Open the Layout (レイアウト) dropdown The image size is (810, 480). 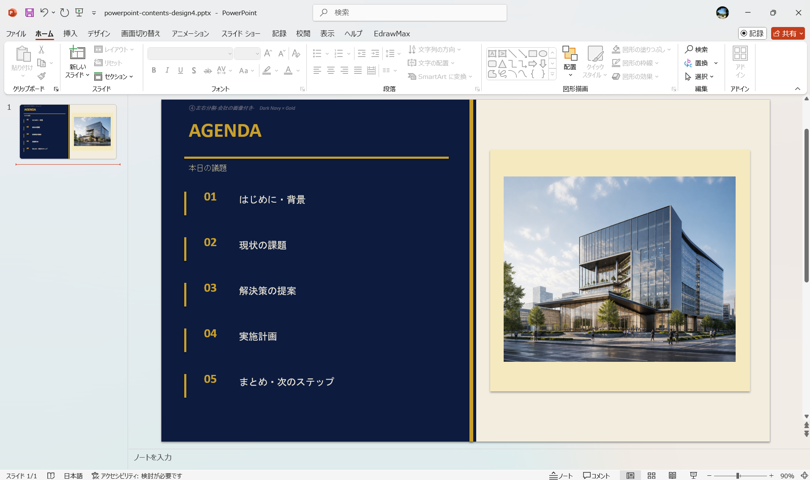(114, 49)
